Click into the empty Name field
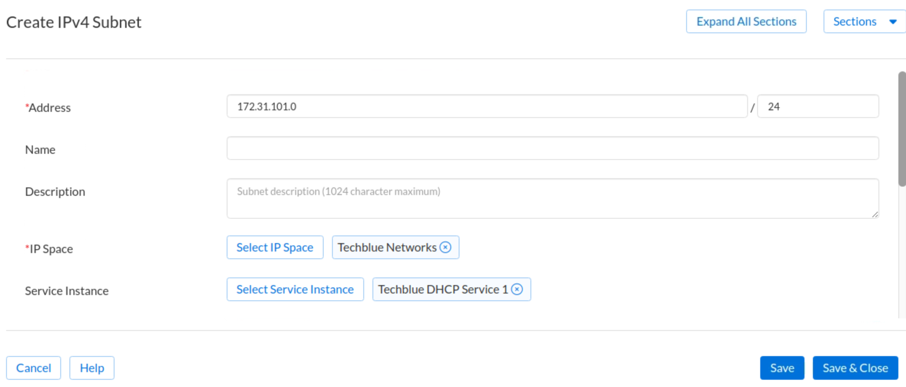Screen dimensions: 906x387 click(552, 148)
